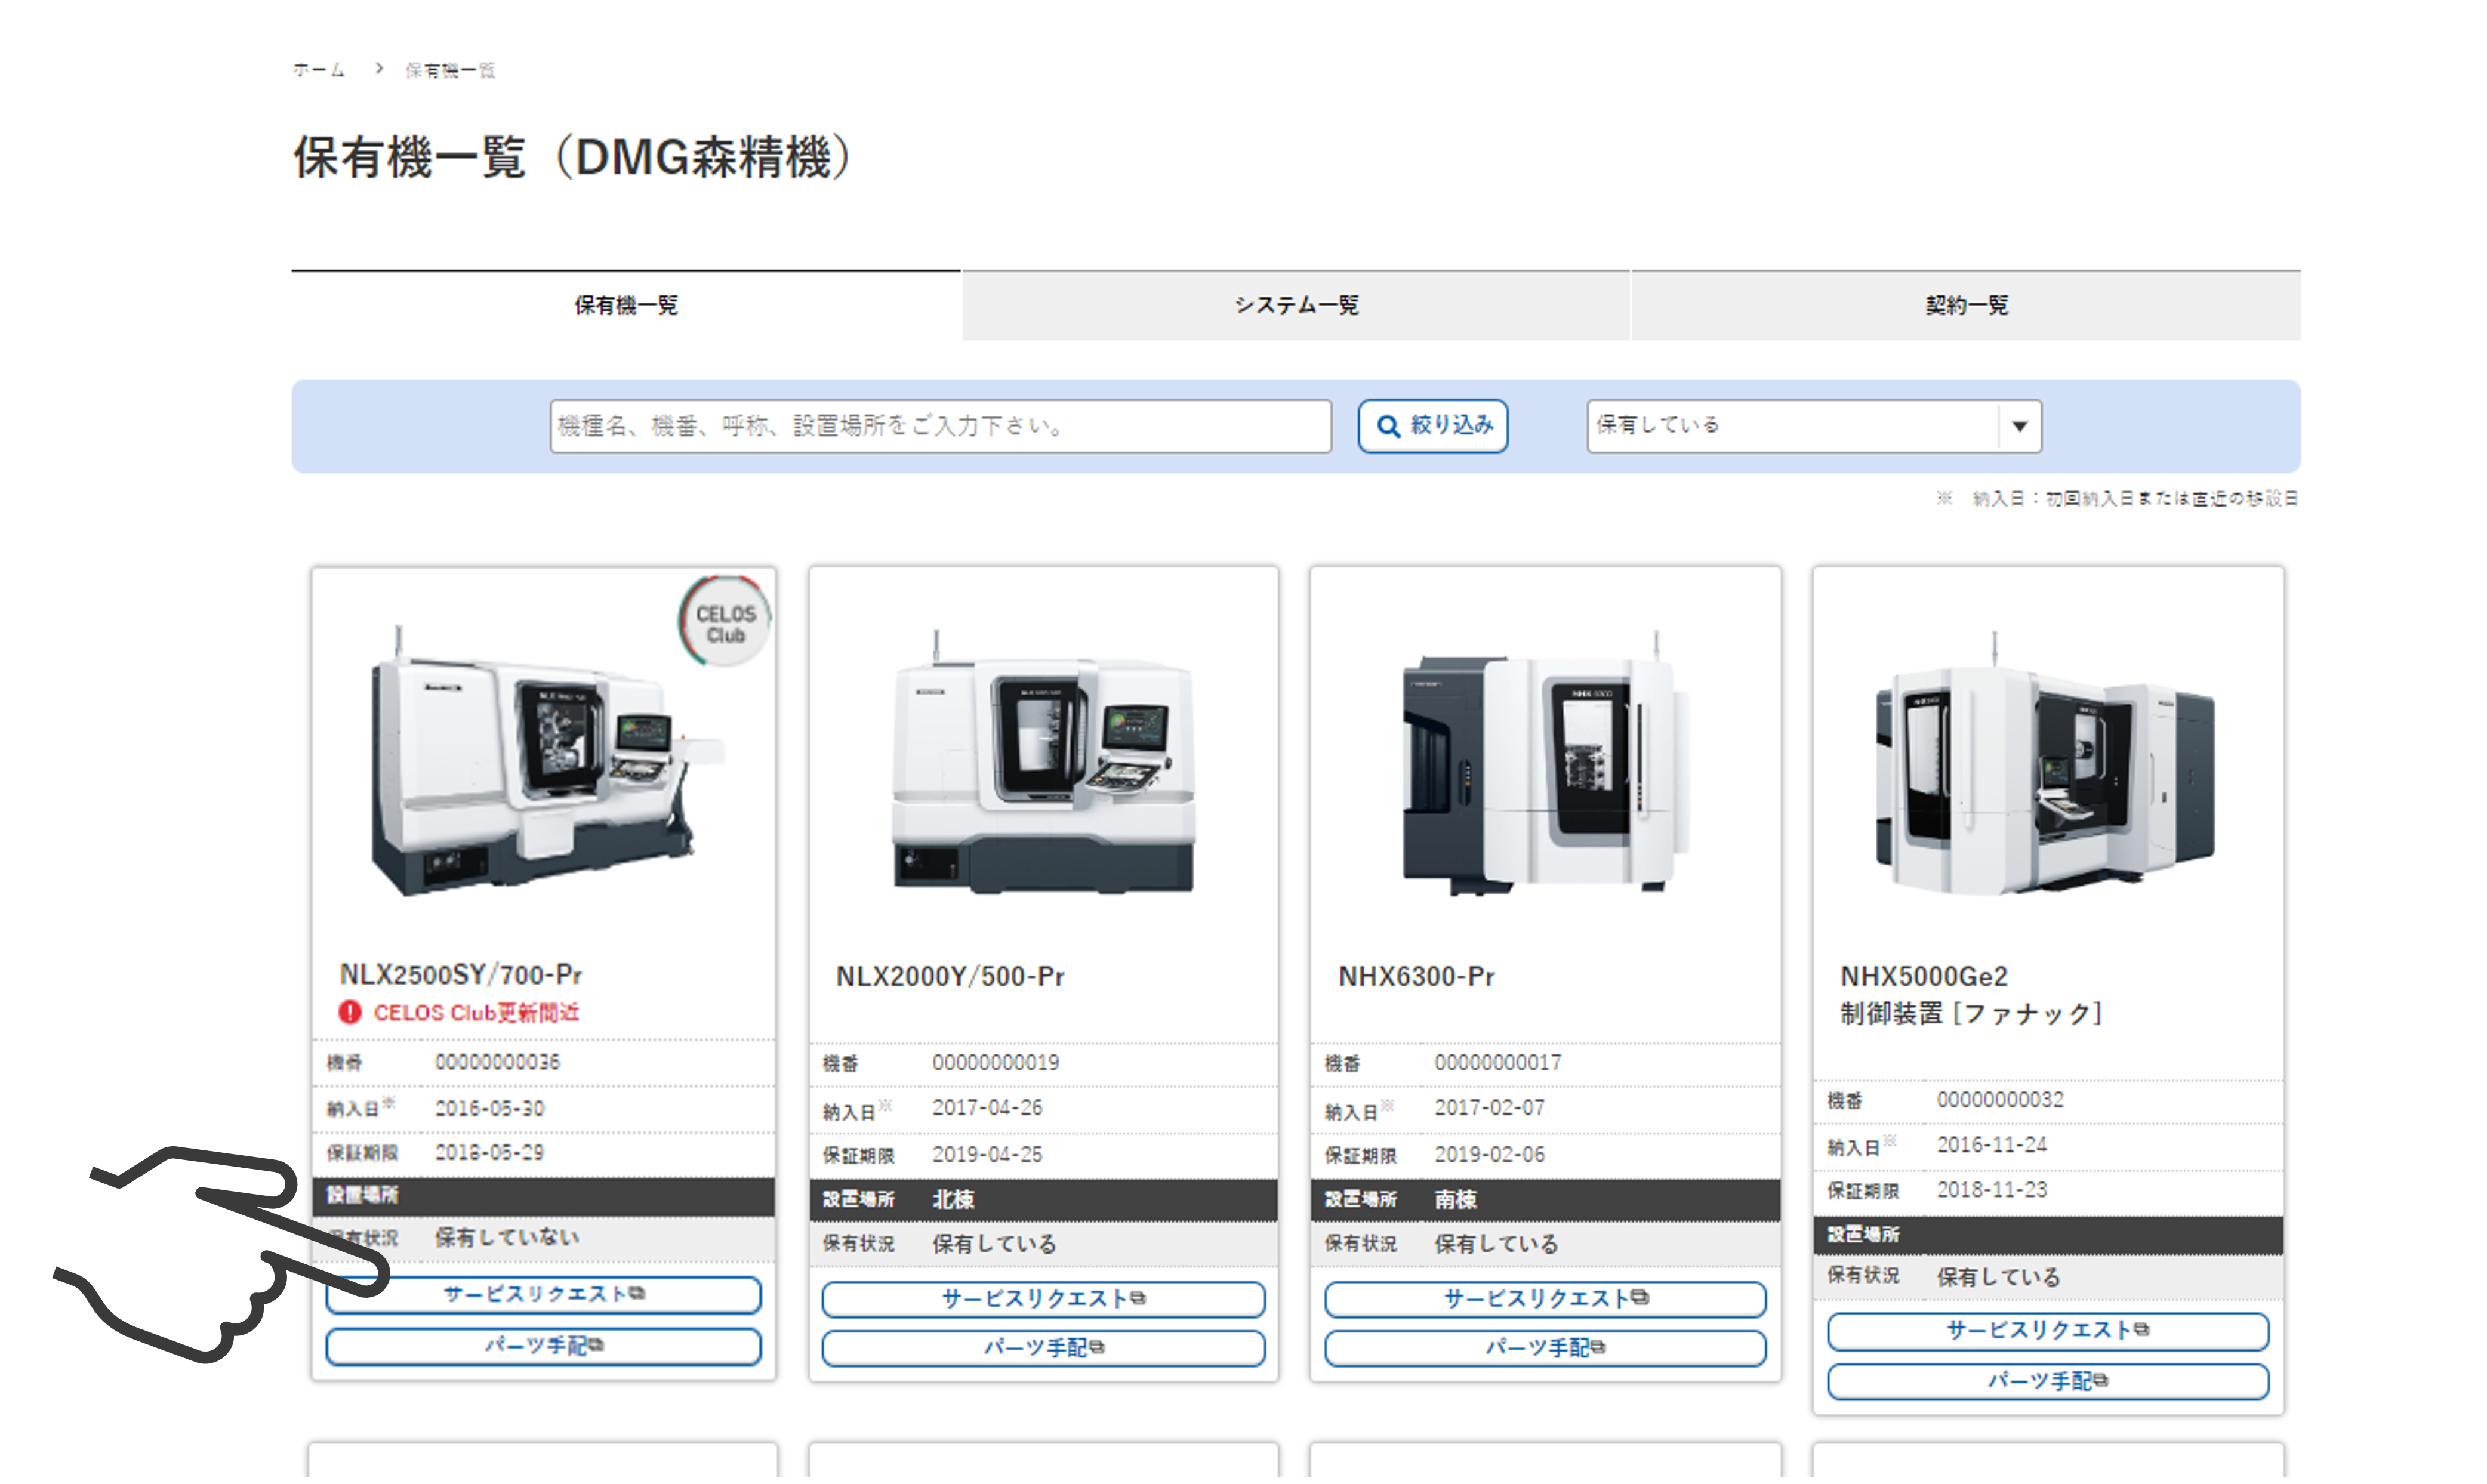Click サービスリクエスト for NLX2500SY/700-Pr
Image resolution: width=2487 pixels, height=1484 pixels.
click(543, 1294)
